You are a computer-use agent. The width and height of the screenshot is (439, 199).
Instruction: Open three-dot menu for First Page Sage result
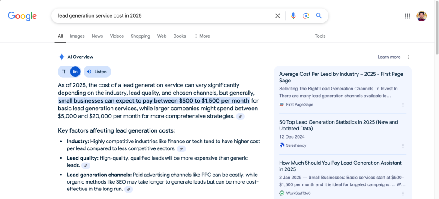tap(403, 105)
